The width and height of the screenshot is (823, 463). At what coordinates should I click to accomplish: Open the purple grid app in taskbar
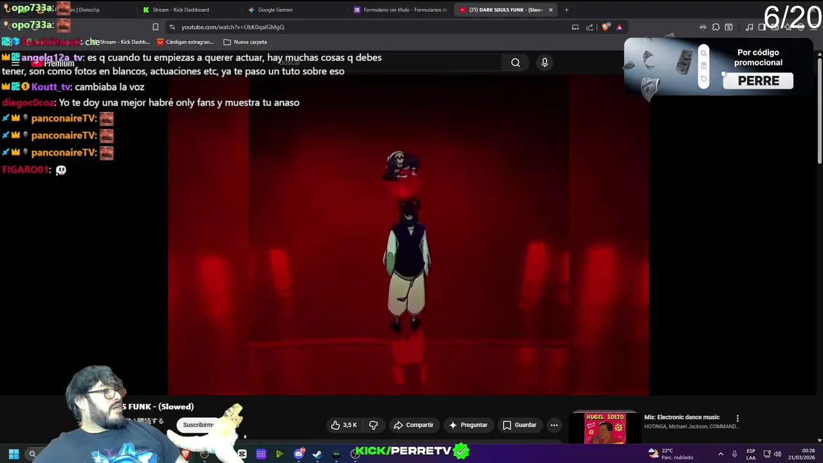[x=261, y=454]
